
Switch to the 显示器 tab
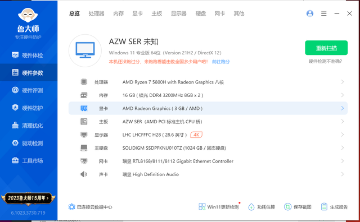coord(179,13)
